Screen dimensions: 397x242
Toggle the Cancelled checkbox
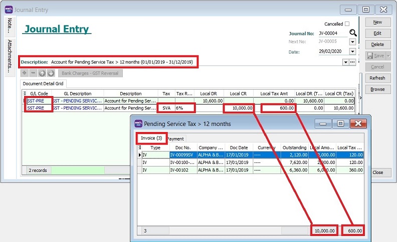(x=347, y=24)
